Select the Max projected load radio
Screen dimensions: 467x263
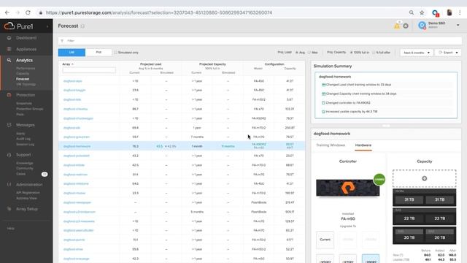pos(309,53)
